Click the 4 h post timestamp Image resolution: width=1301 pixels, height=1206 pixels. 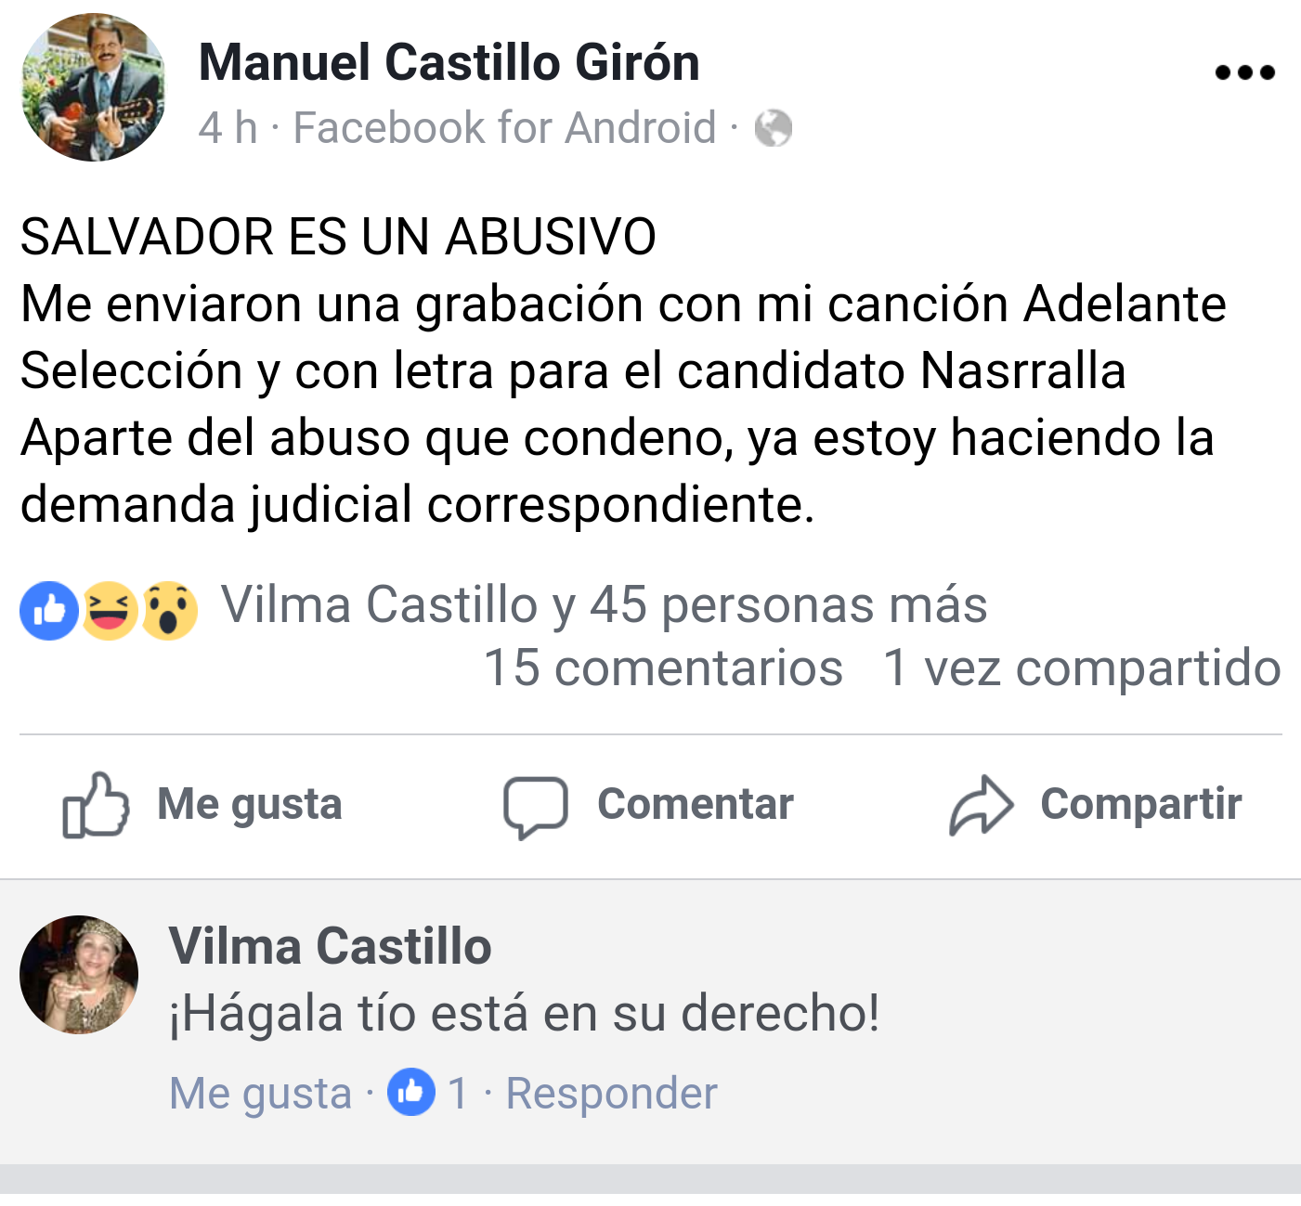tap(228, 128)
